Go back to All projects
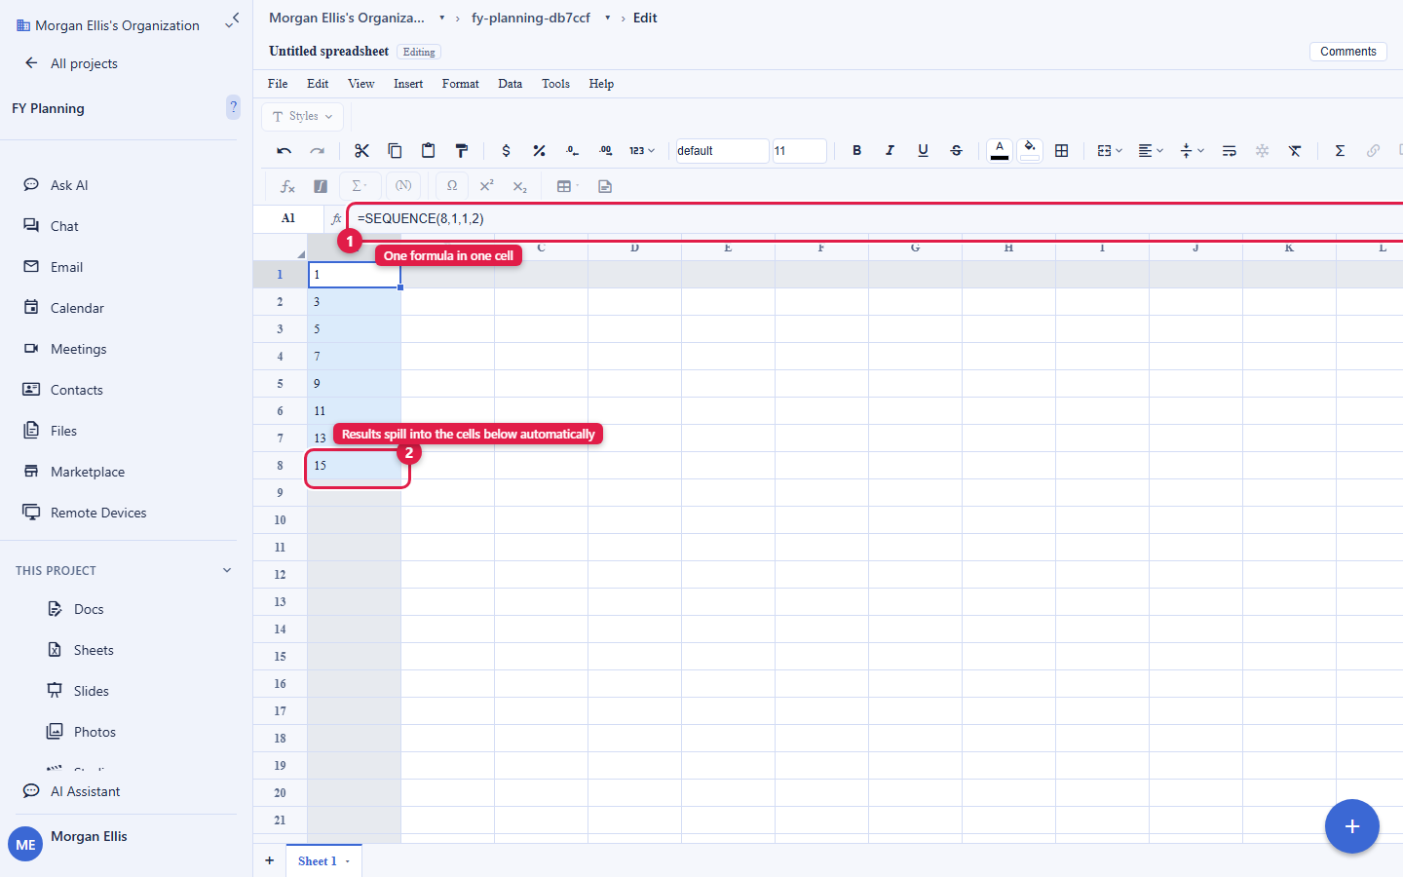The image size is (1403, 877). (x=71, y=63)
